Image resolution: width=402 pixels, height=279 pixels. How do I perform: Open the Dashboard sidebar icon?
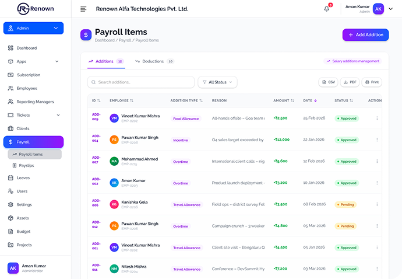point(10,48)
